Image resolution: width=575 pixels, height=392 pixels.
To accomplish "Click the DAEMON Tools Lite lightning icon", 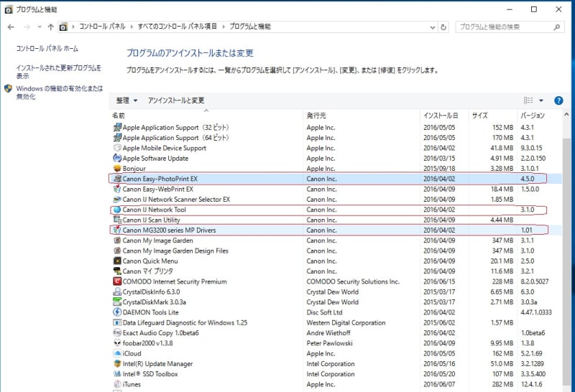I will click(117, 312).
